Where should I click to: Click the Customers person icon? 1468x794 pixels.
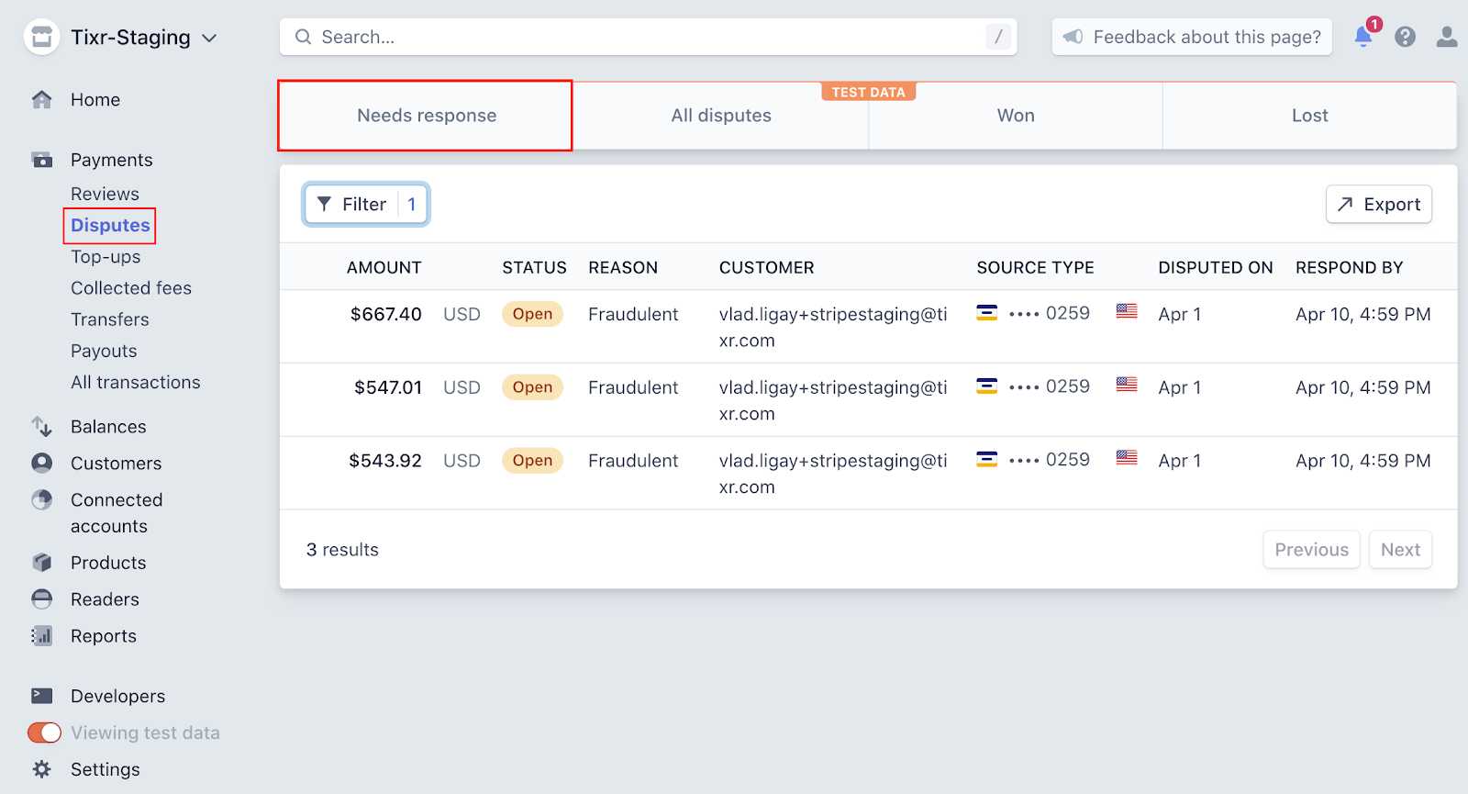point(41,463)
